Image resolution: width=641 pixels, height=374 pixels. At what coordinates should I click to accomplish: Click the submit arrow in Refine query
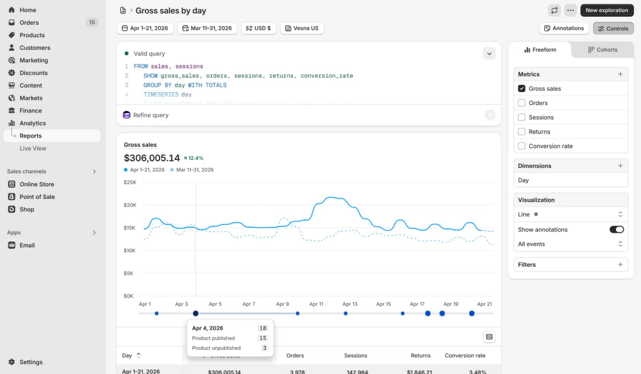(490, 115)
